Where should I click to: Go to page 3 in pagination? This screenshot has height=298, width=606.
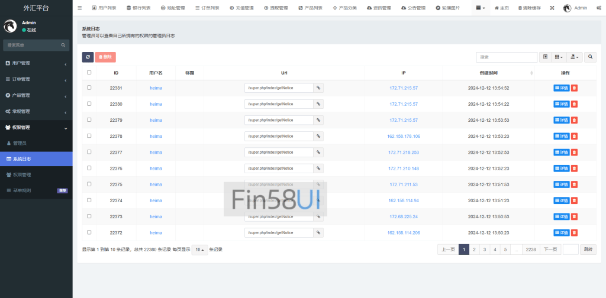tap(485, 250)
